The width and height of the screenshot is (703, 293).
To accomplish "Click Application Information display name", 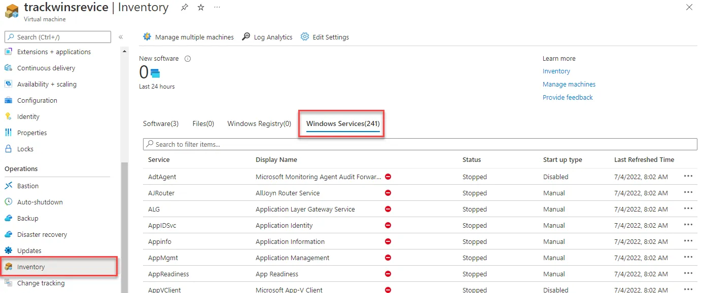I will coord(290,241).
